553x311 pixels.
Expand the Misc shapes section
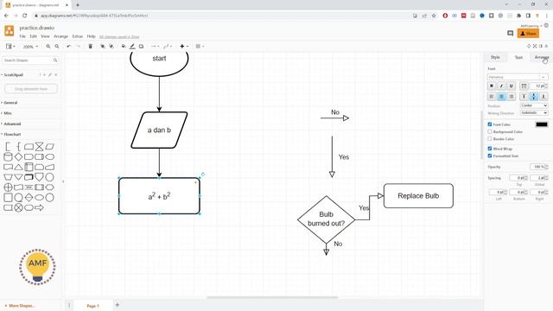(7, 113)
